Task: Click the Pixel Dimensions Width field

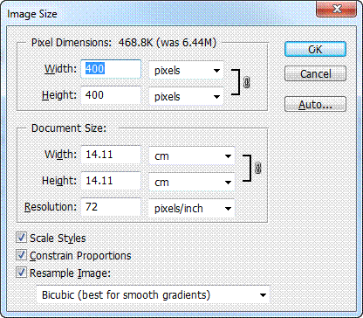Action: [x=111, y=69]
